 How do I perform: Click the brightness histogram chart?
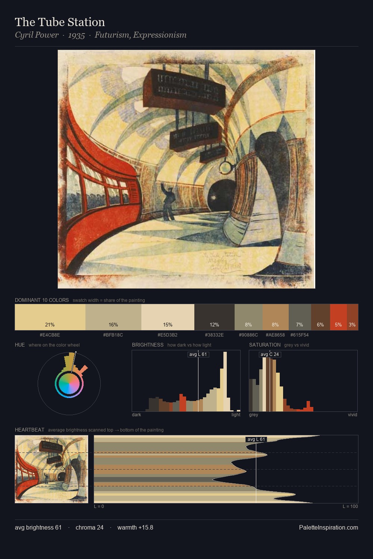(186, 381)
